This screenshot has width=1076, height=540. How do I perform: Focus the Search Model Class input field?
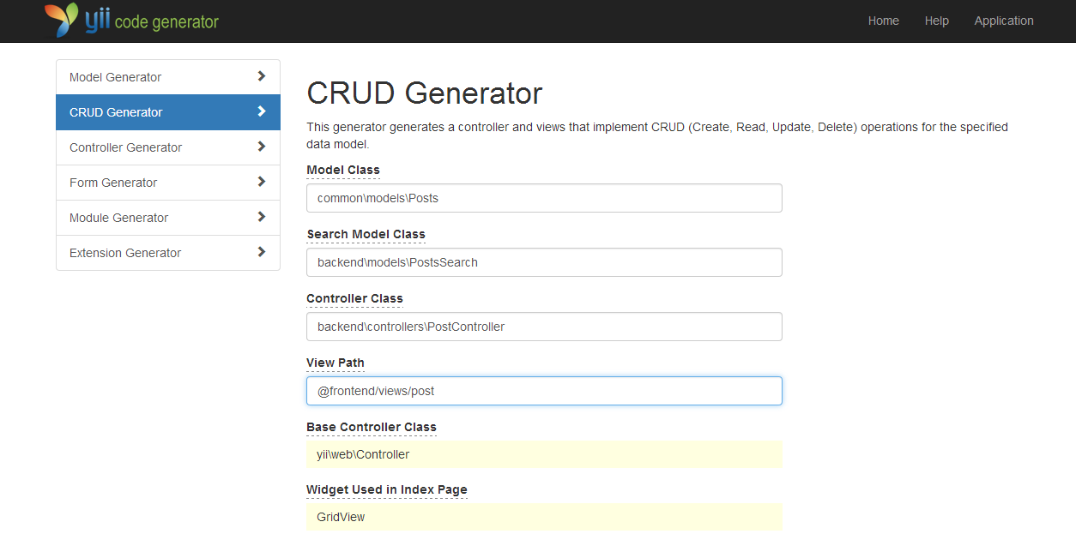[544, 262]
